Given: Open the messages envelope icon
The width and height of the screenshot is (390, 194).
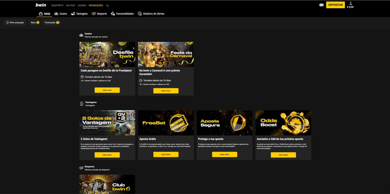Looking at the screenshot, I should coord(321,5).
